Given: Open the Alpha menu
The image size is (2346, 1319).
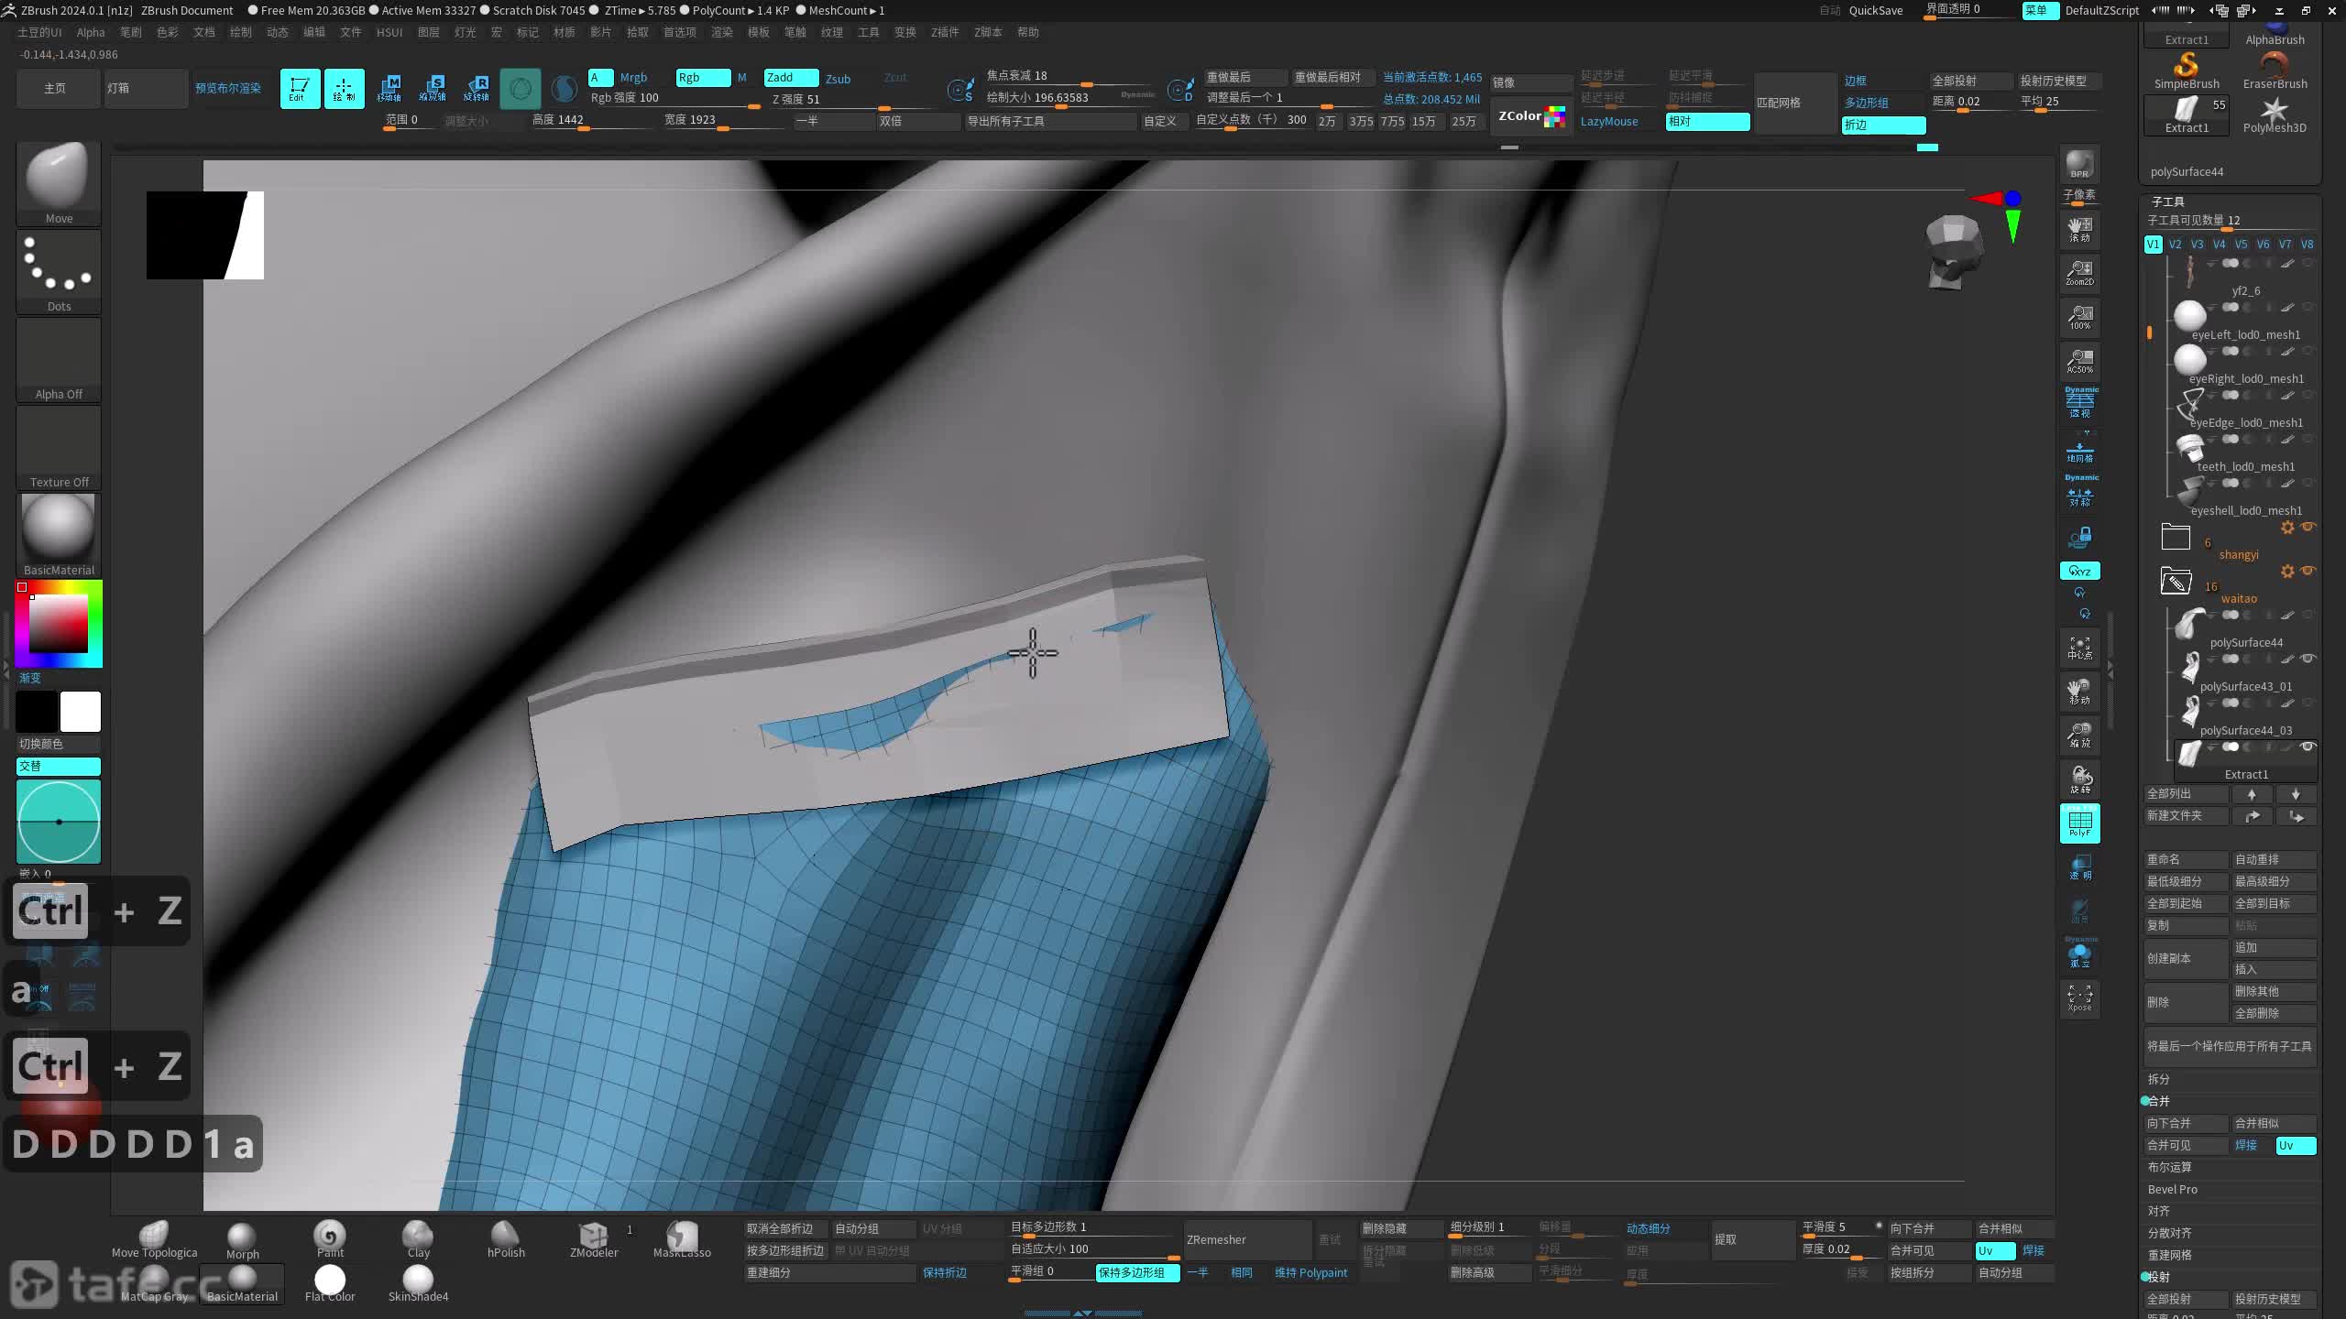Looking at the screenshot, I should click(x=91, y=32).
